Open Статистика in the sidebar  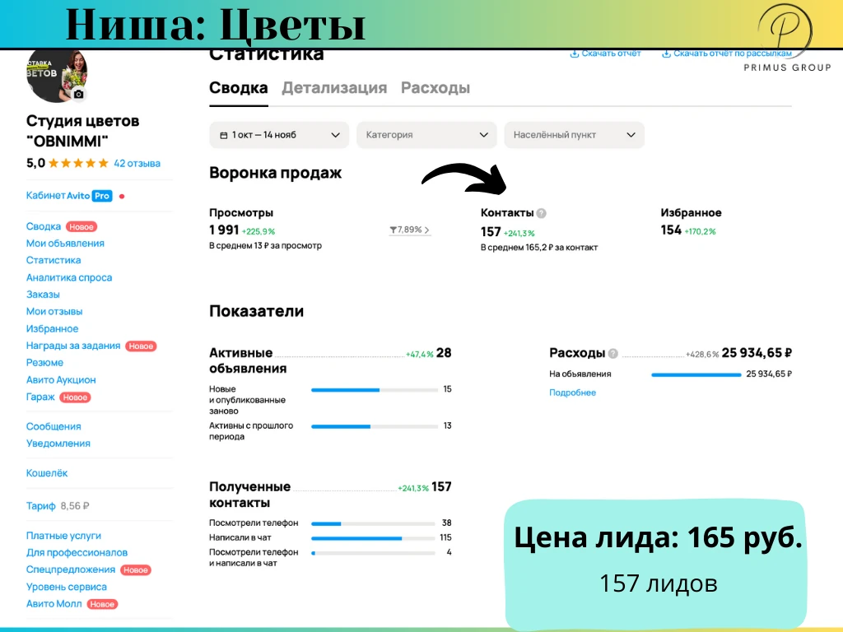coord(54,260)
